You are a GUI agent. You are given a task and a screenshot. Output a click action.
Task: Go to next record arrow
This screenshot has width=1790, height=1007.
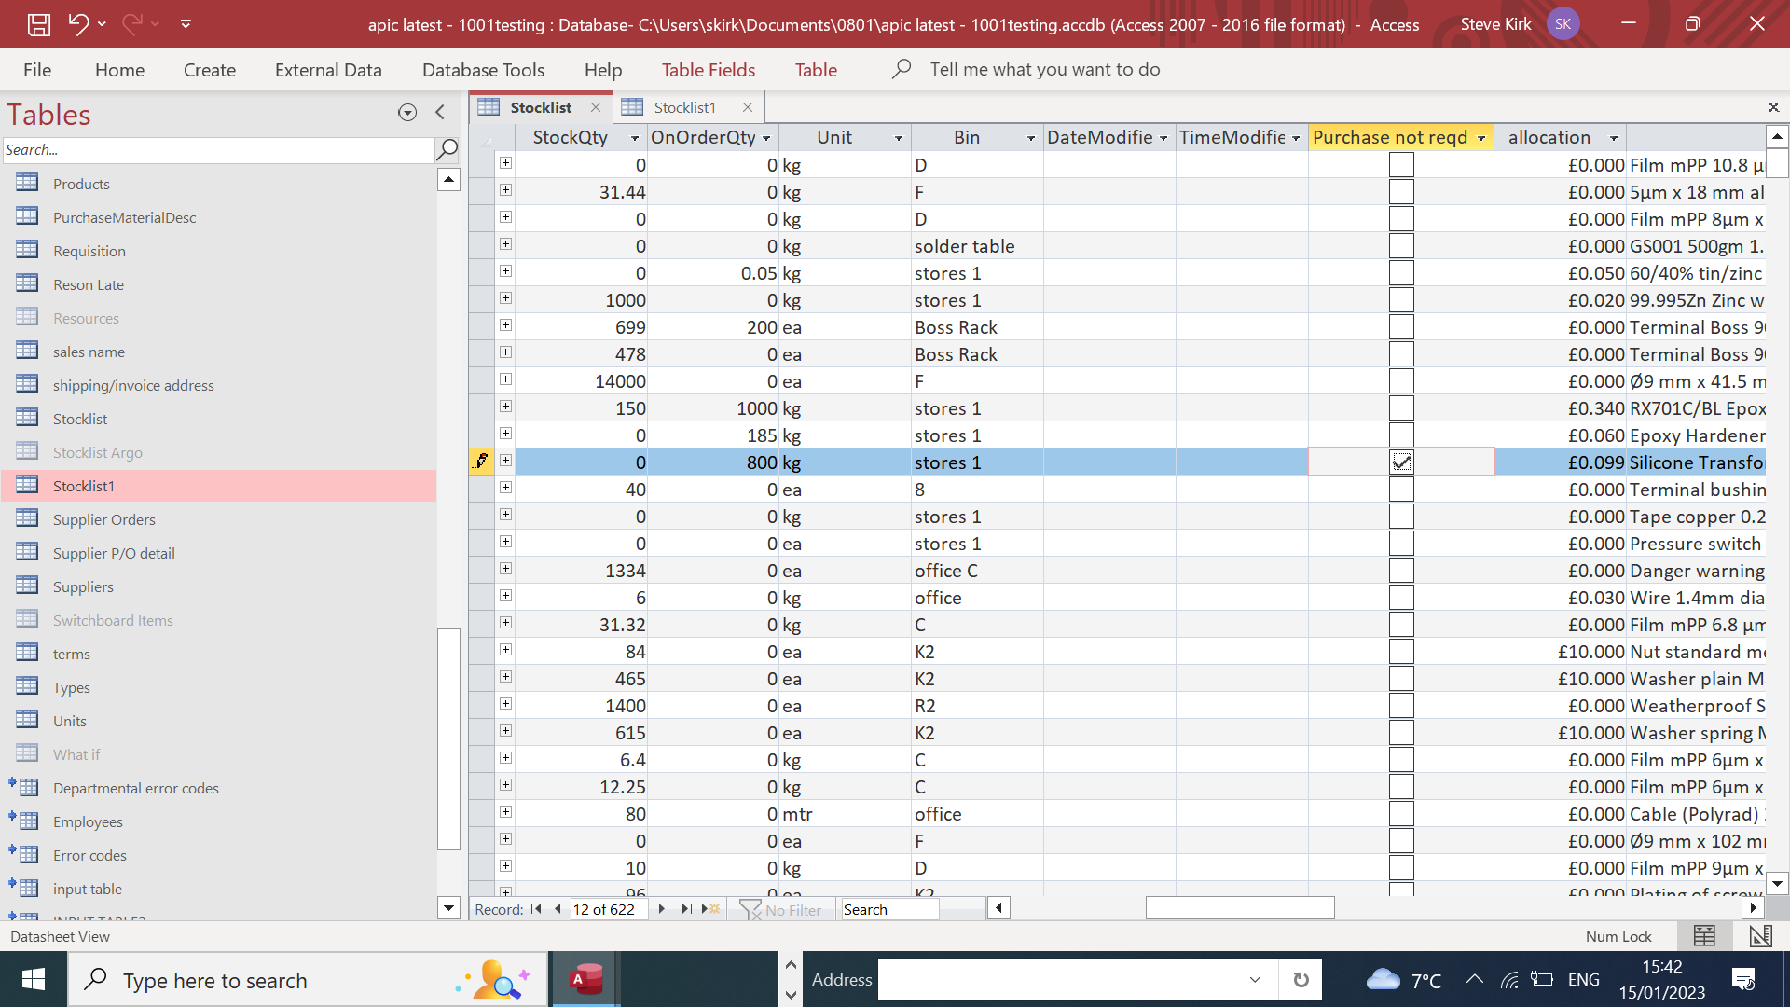661,909
